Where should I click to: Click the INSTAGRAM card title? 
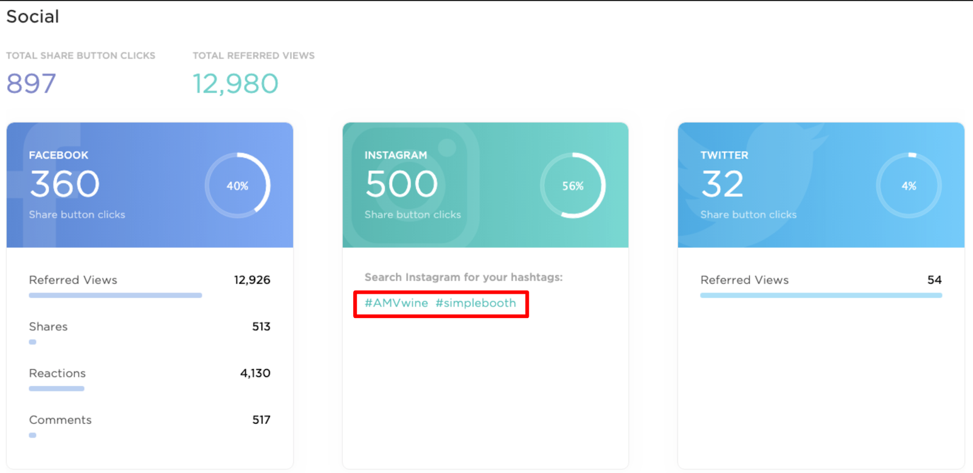[x=396, y=155]
